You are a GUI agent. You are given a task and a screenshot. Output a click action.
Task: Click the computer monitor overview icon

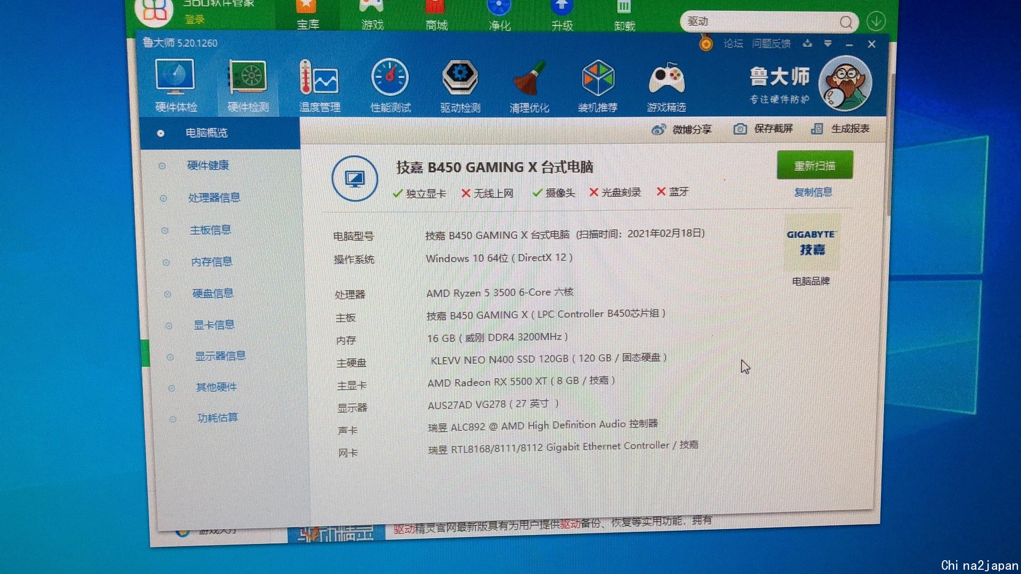click(355, 179)
